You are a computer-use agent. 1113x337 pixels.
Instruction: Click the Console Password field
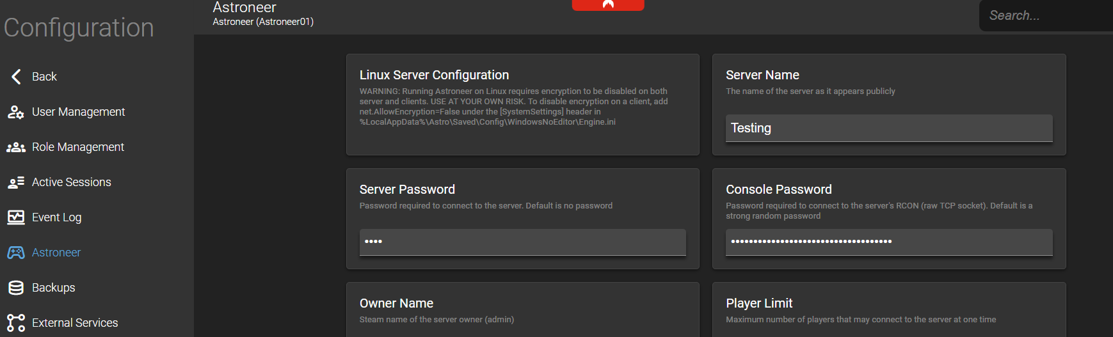pyautogui.click(x=889, y=242)
